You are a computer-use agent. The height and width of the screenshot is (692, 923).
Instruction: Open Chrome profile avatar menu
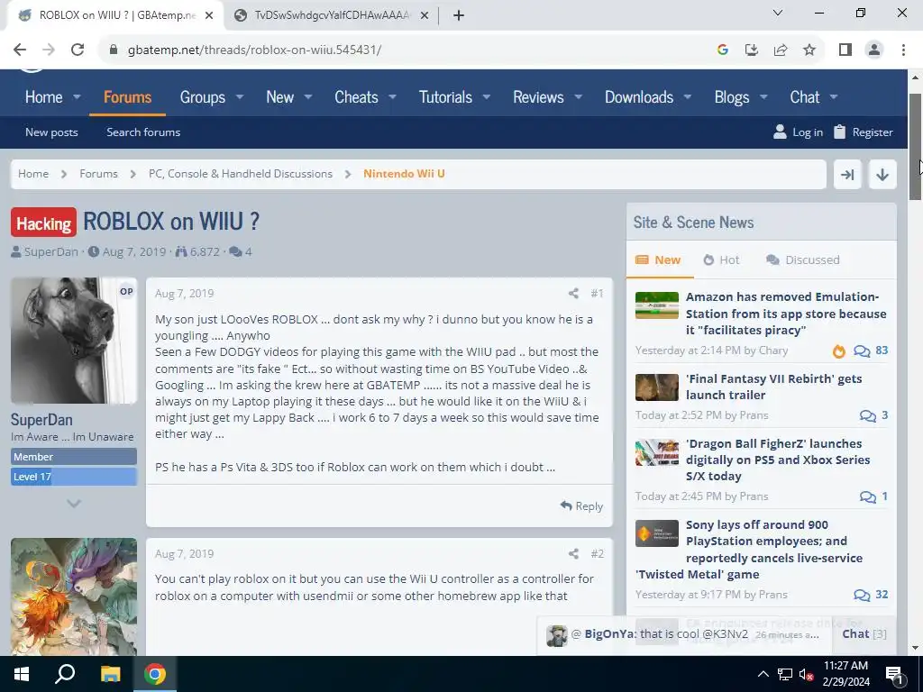tap(874, 50)
